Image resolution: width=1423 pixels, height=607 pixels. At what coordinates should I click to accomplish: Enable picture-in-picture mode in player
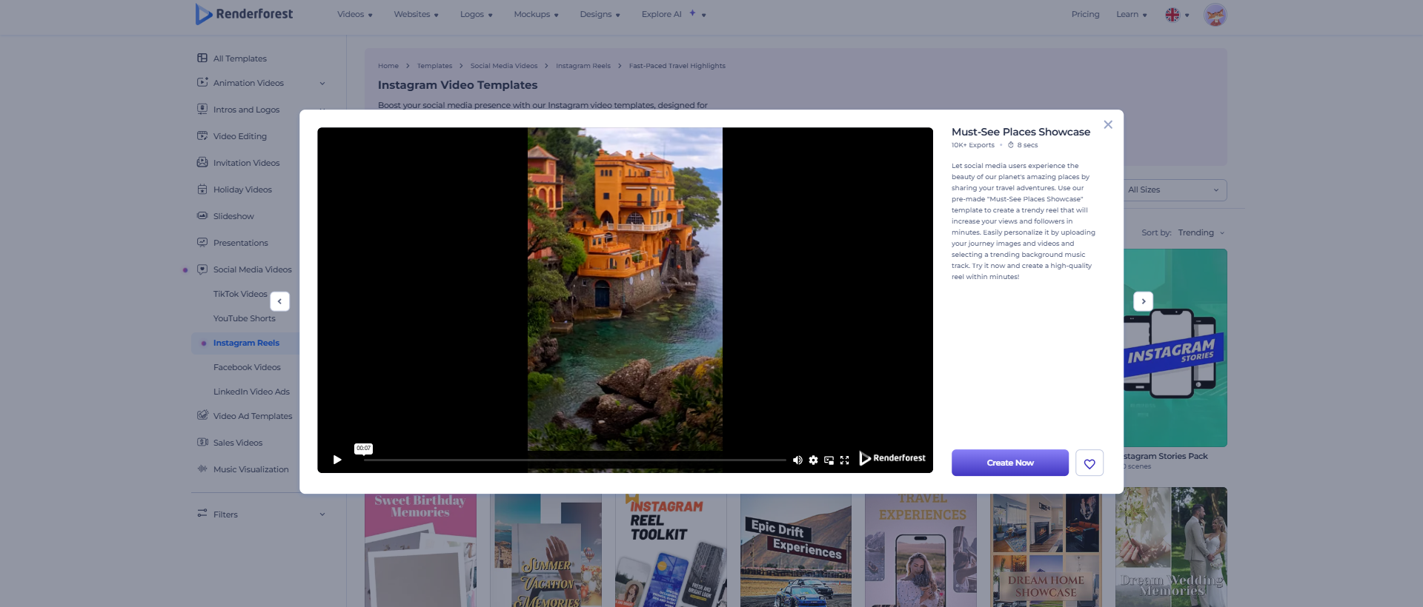pos(829,460)
